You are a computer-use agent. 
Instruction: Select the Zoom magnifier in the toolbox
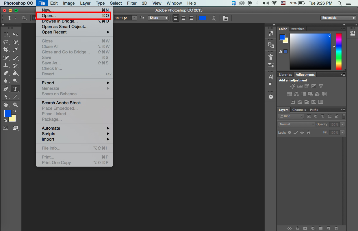(16, 105)
